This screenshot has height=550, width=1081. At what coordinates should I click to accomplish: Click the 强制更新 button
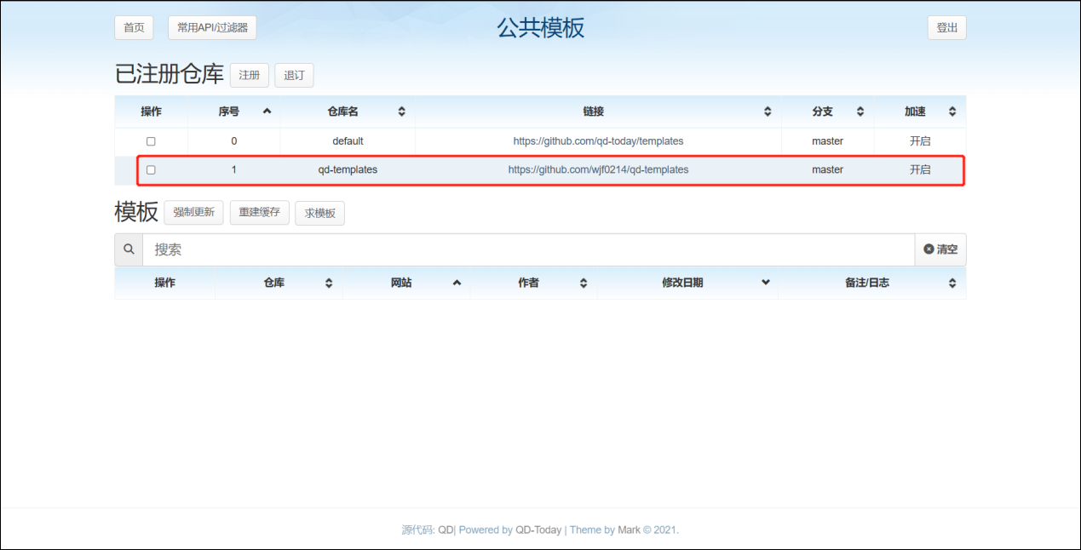point(193,212)
